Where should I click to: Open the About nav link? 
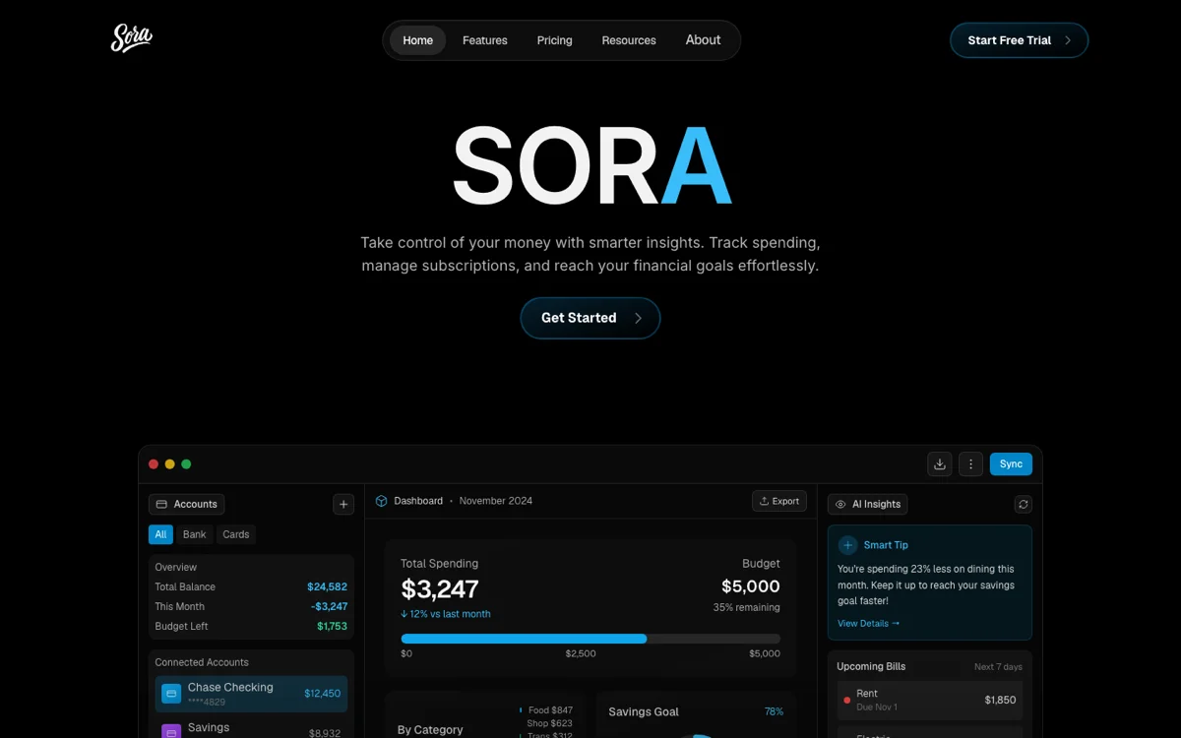(x=703, y=40)
